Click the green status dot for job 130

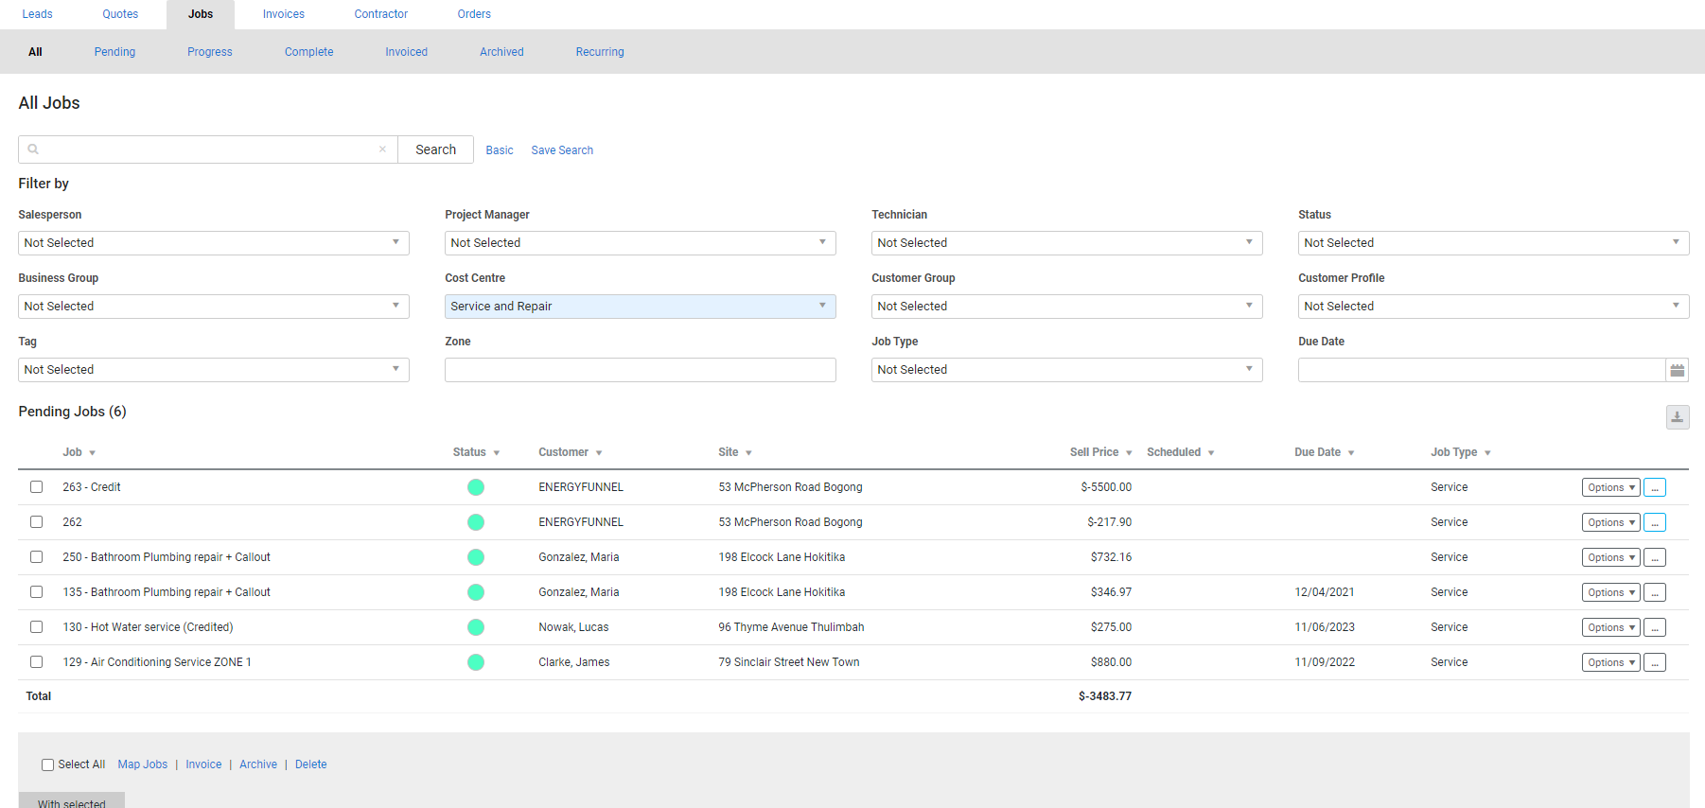click(x=476, y=627)
